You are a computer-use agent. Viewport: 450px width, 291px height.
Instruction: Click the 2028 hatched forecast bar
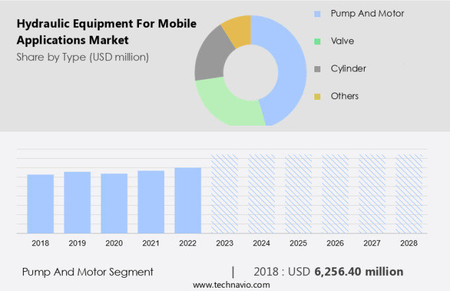(x=408, y=194)
